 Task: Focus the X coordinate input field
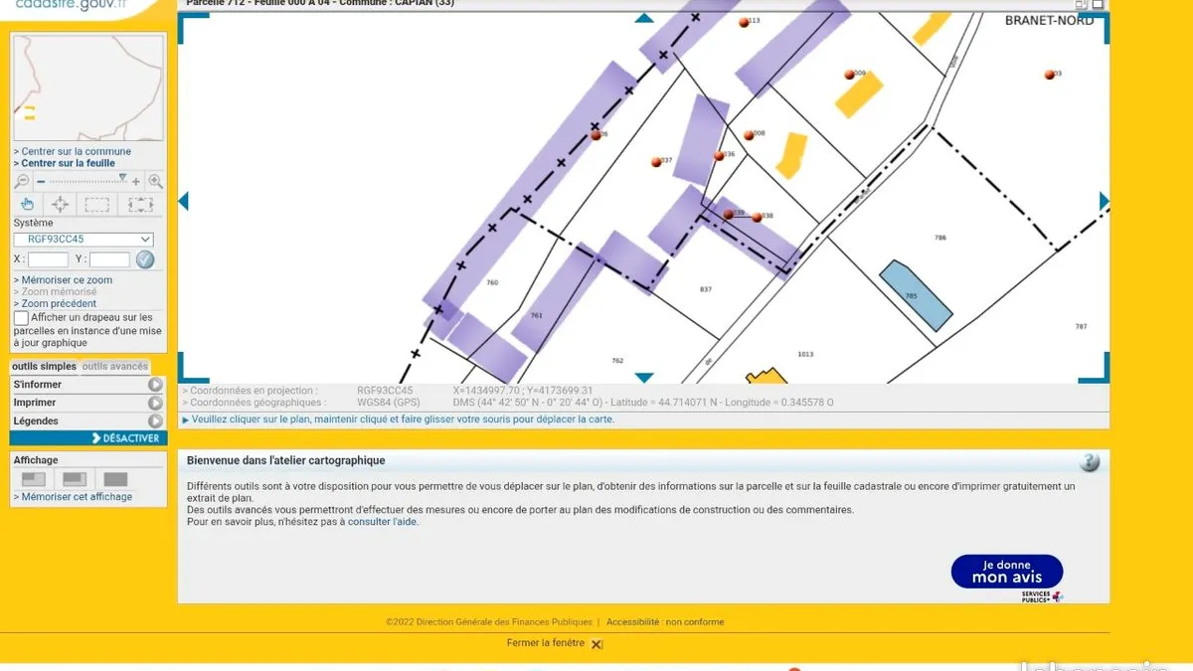pos(48,259)
